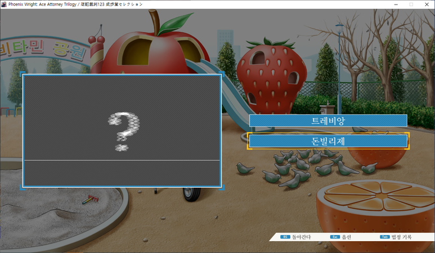435x253 pixels.
Task: Choose the 돈빌리제 answer option
Action: (x=328, y=141)
